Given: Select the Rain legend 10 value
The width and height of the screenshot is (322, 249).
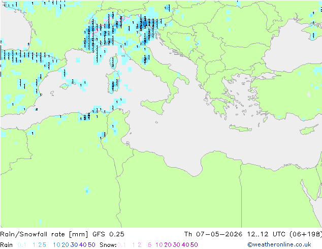Looking at the screenshot, I should click(x=57, y=245).
